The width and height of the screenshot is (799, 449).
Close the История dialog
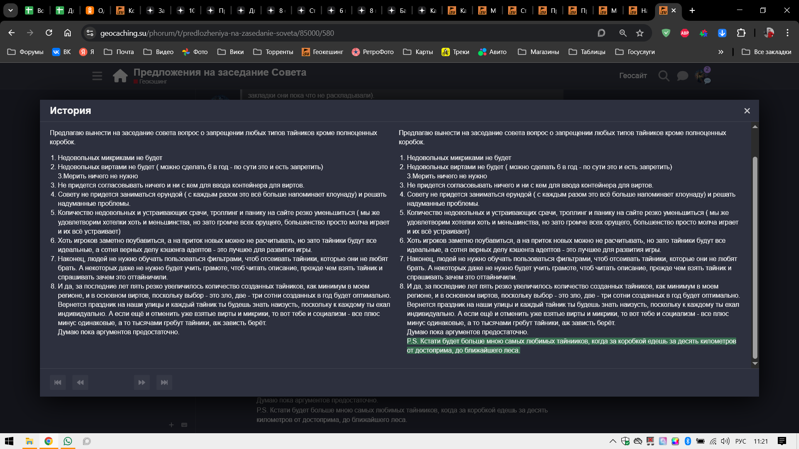747,111
